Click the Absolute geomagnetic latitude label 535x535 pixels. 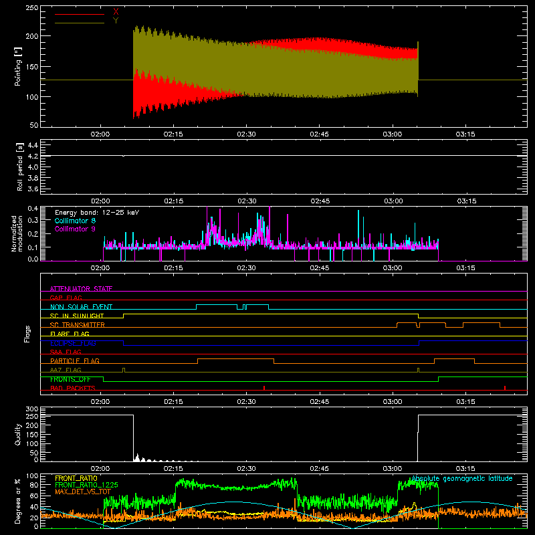[462, 479]
